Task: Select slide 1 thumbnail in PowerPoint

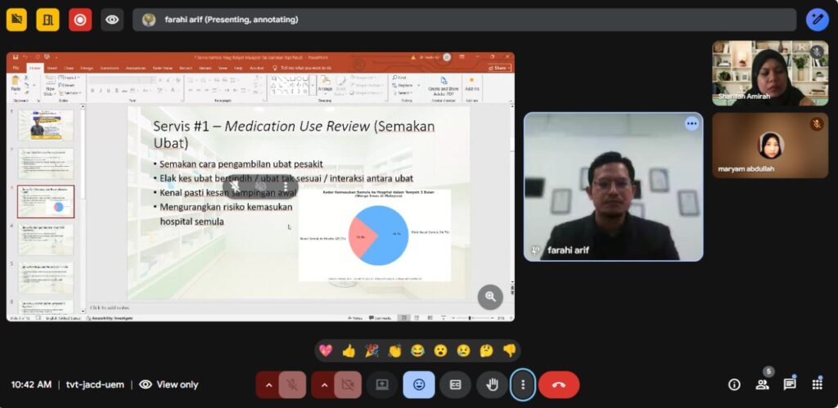Action: pyautogui.click(x=46, y=125)
